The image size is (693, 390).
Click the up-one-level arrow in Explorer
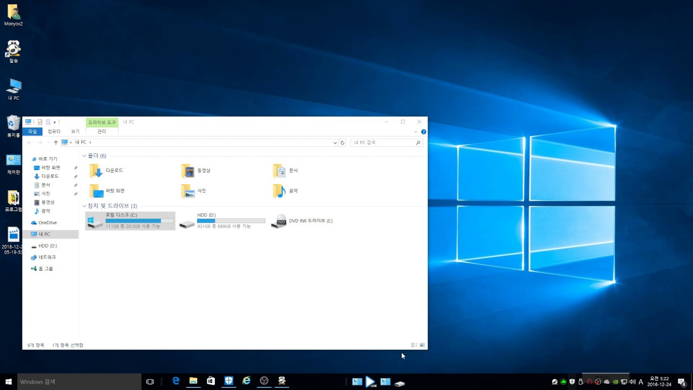pos(56,142)
